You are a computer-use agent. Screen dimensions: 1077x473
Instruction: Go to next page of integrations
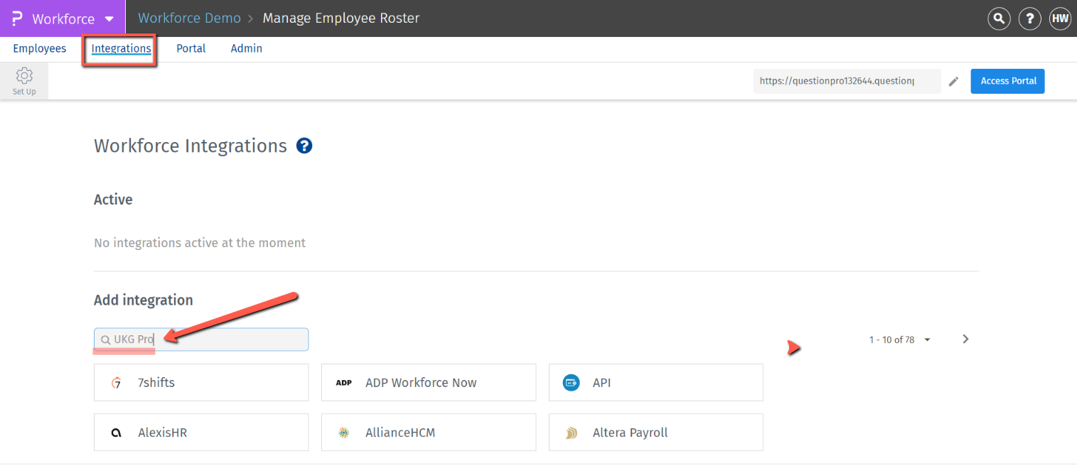click(965, 339)
